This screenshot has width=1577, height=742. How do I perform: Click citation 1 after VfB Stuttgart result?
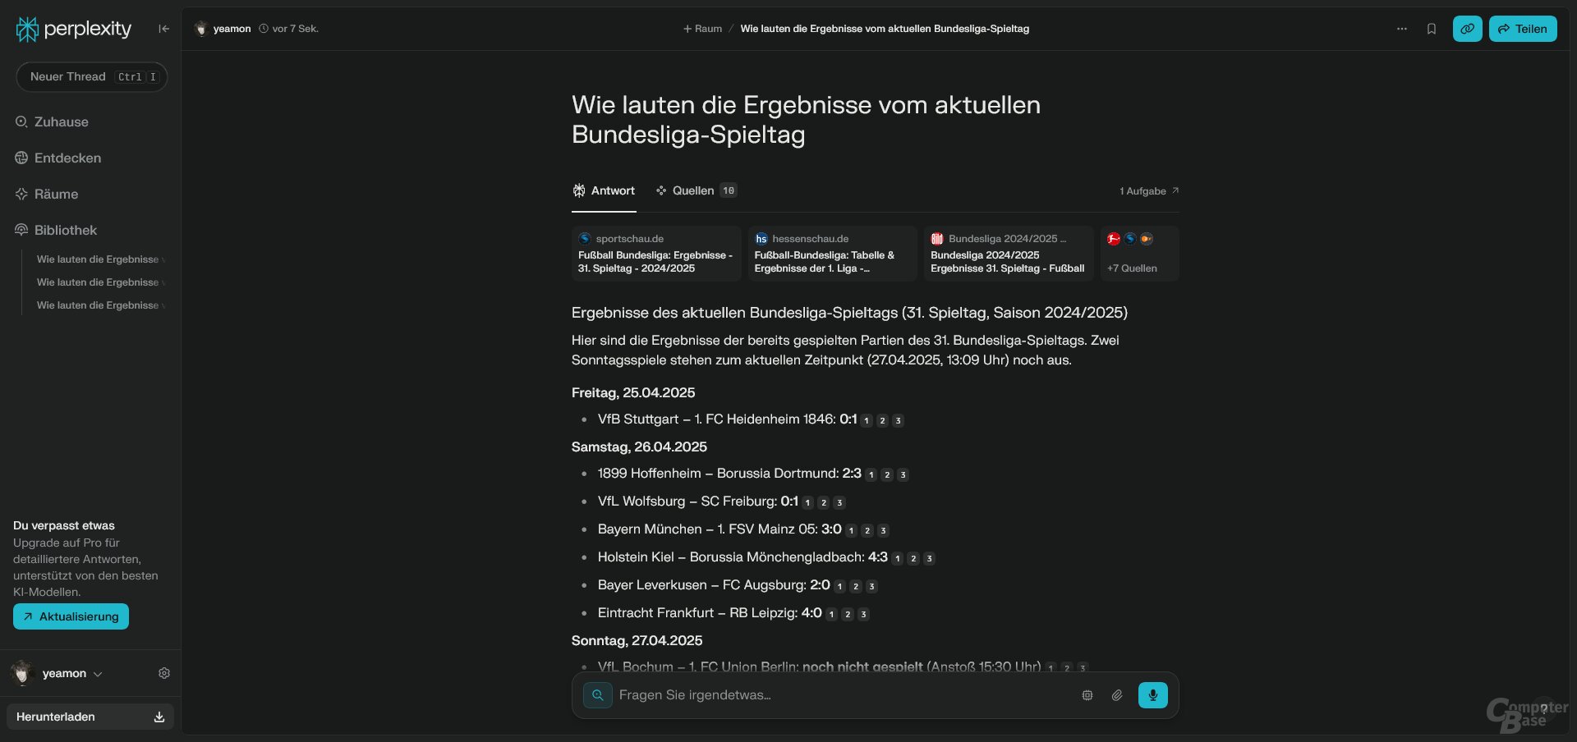[867, 420]
